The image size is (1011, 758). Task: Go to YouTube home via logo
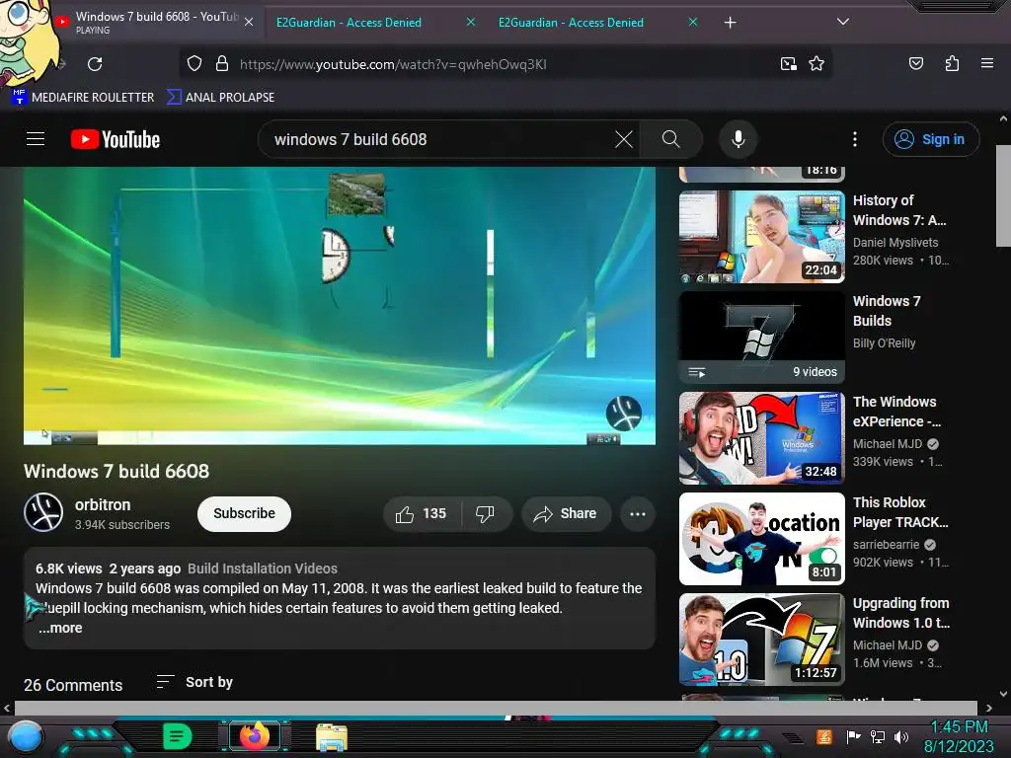tap(116, 139)
